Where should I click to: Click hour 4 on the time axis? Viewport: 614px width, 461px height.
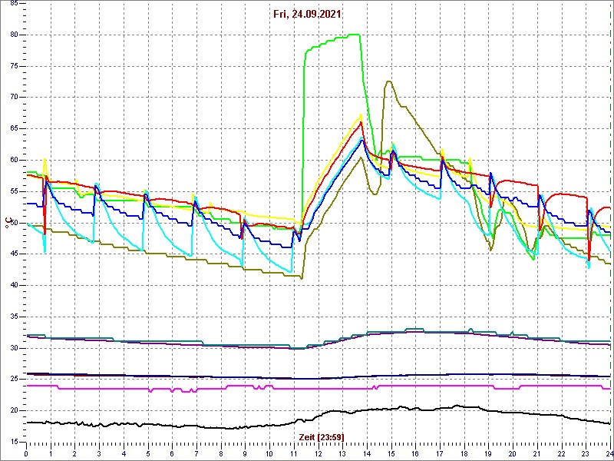pos(124,453)
